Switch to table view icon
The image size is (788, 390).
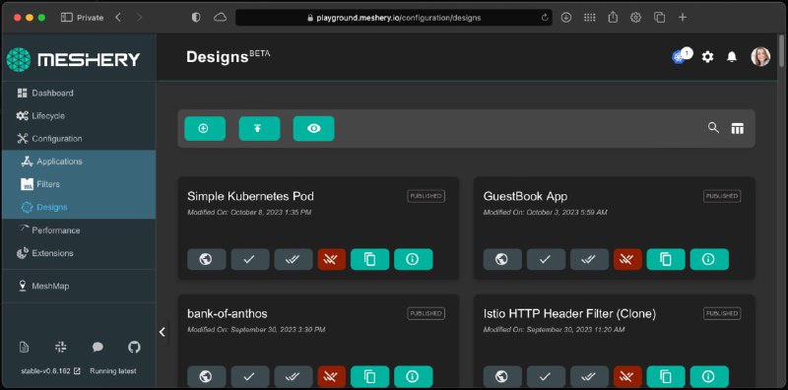pos(737,129)
